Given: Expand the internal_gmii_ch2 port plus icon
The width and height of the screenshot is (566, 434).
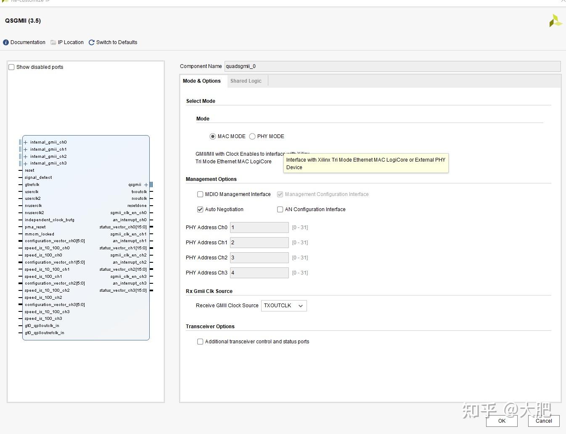Looking at the screenshot, I should tap(26, 157).
